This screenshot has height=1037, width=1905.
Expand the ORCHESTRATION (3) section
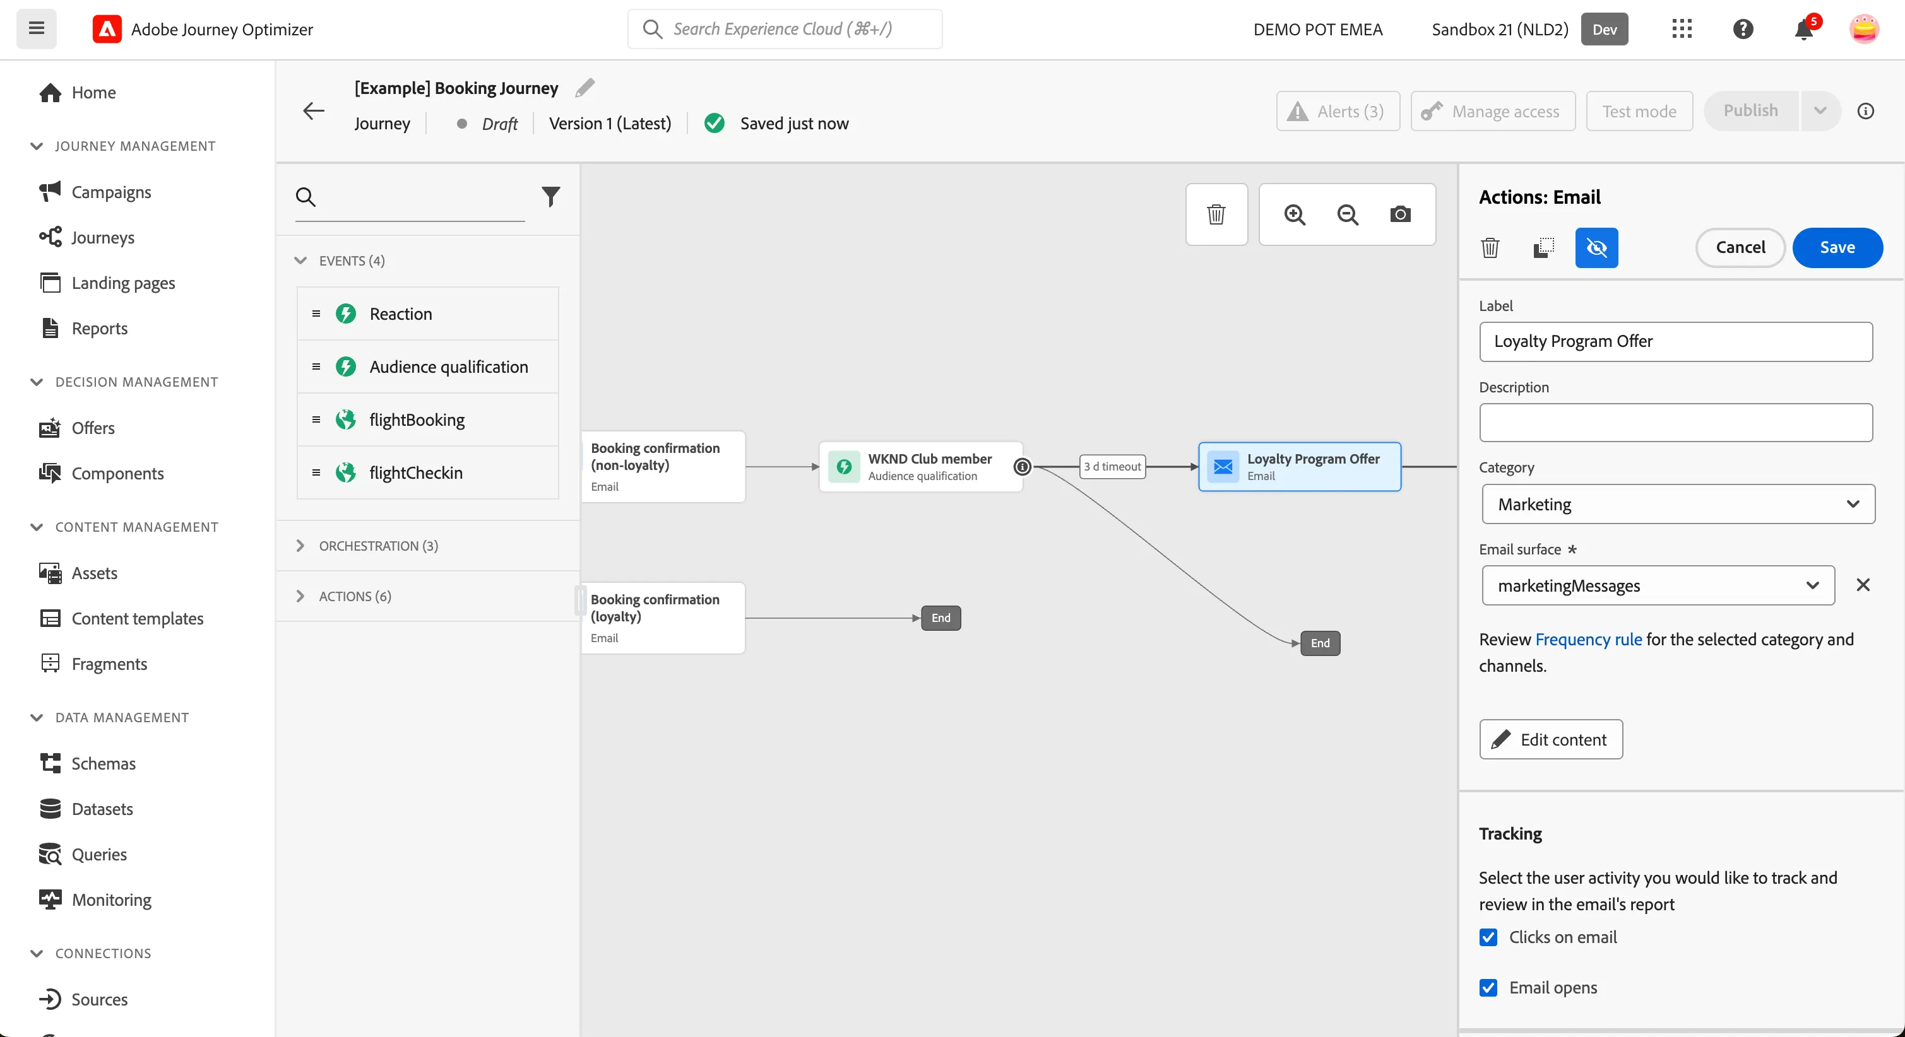(x=299, y=546)
